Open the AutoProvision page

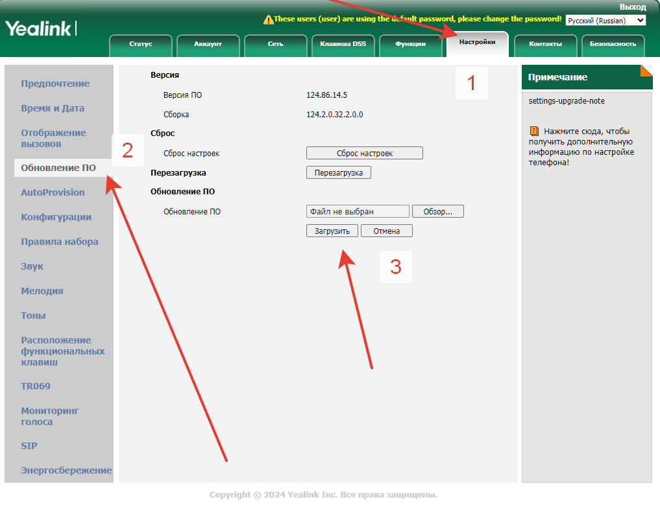point(53,192)
